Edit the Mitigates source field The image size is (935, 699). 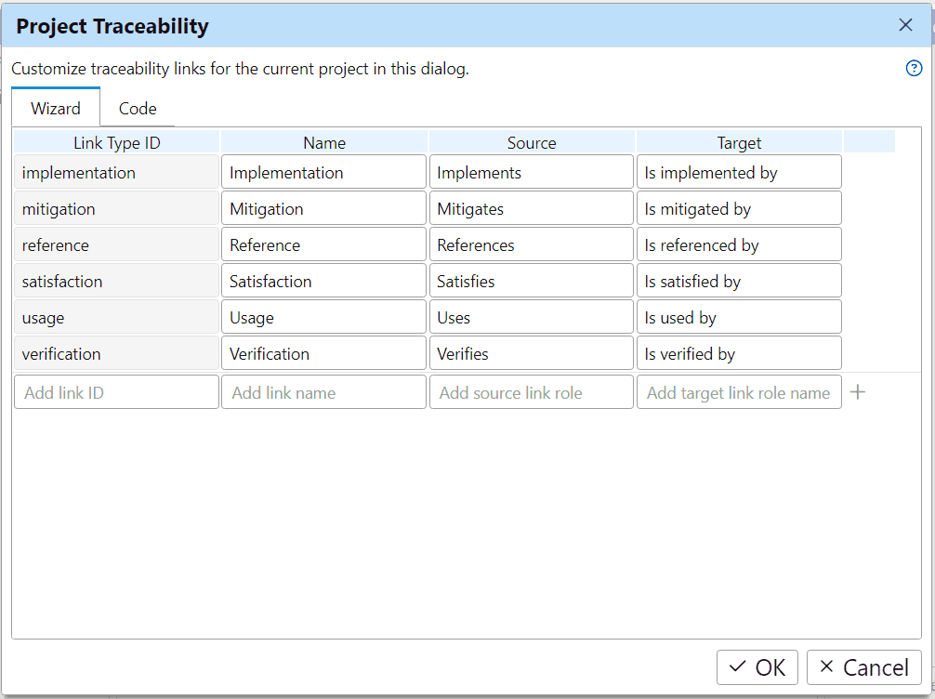tap(532, 208)
